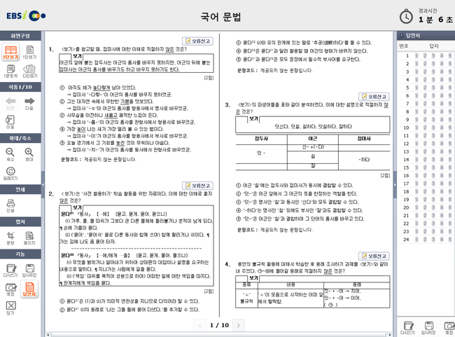Collapse the left sidebar with its handle
Viewport: 455px width, 337px height.
[43, 184]
